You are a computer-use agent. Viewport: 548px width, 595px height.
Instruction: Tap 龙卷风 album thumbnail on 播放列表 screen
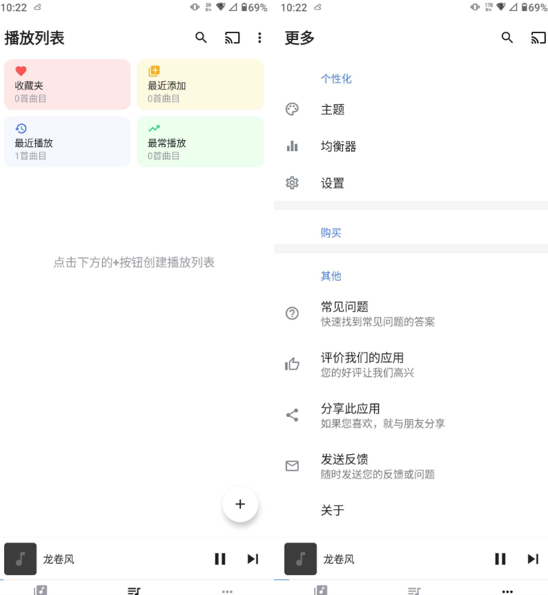21,559
